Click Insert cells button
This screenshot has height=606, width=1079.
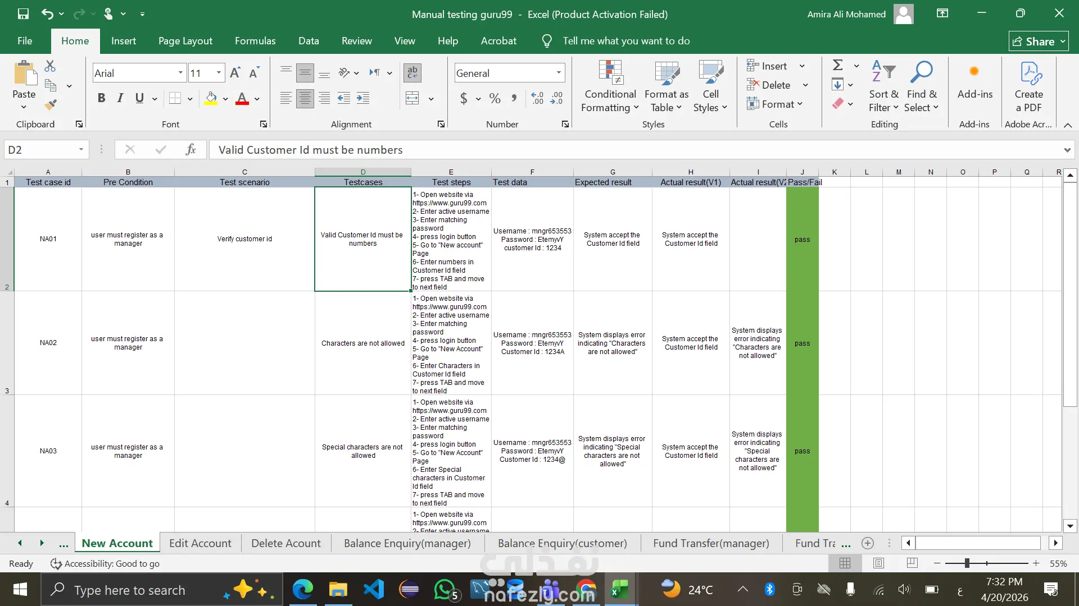(x=767, y=66)
